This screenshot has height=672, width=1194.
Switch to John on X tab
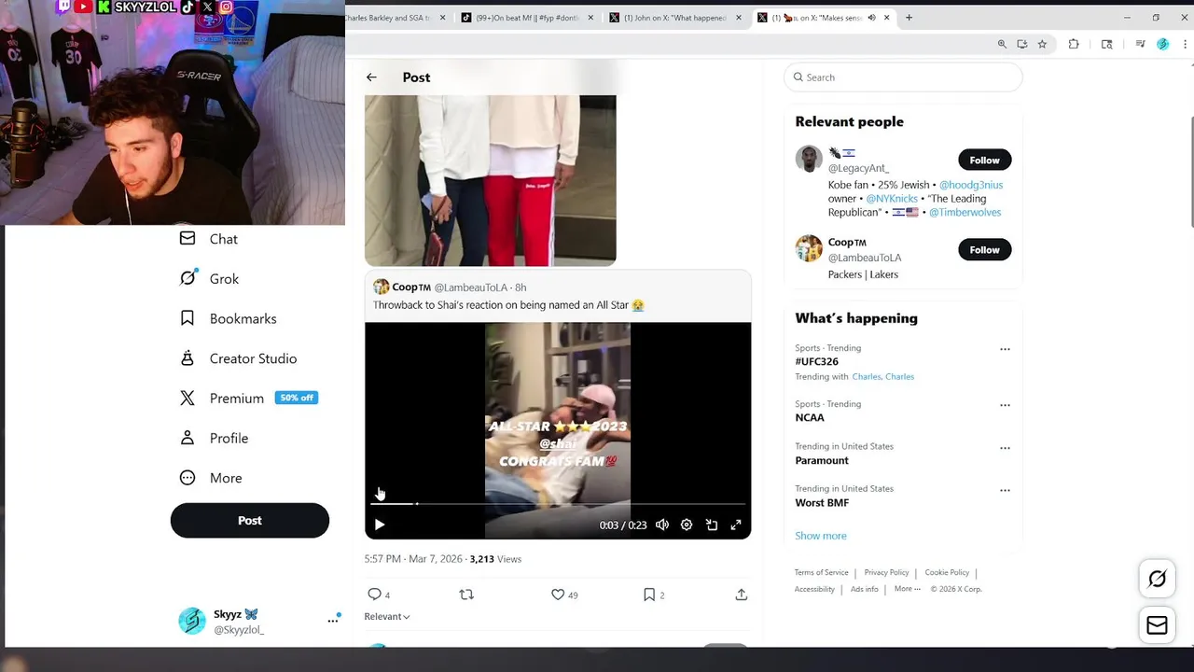[x=676, y=18]
